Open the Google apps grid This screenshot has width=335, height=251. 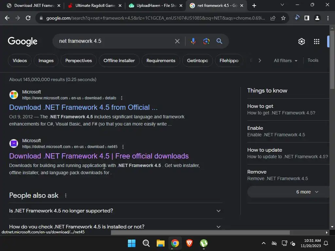coord(317,42)
